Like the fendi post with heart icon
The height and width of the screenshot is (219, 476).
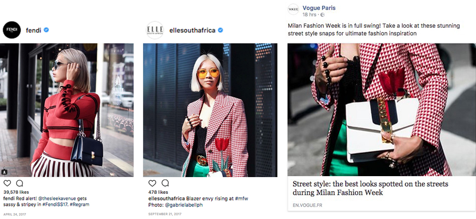click(x=7, y=183)
